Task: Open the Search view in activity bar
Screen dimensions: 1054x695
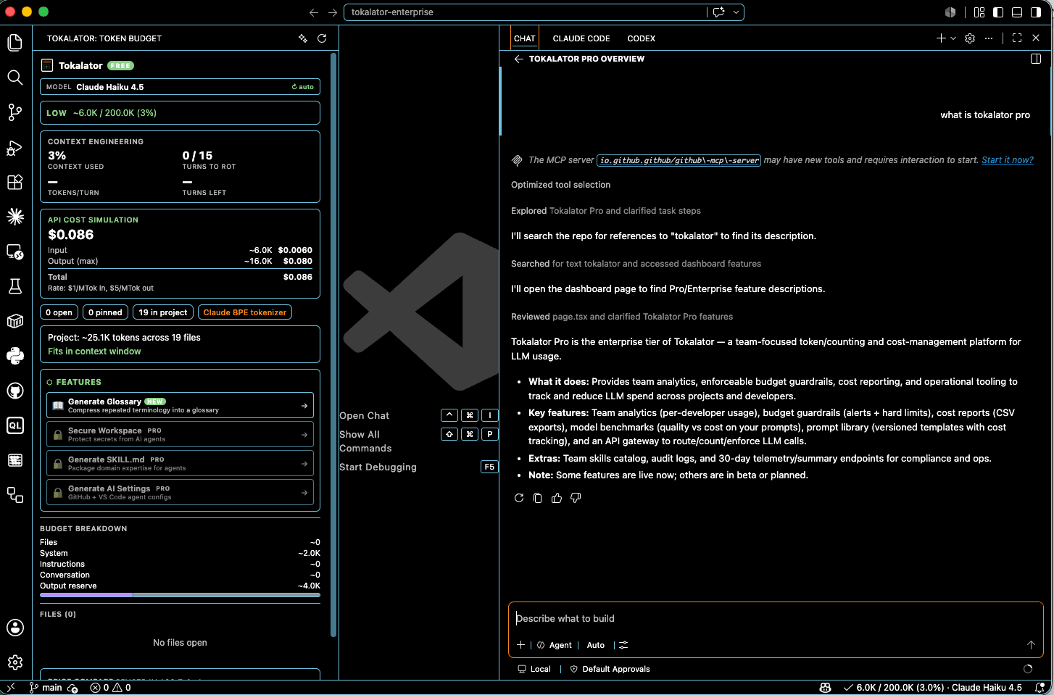Action: pos(15,78)
